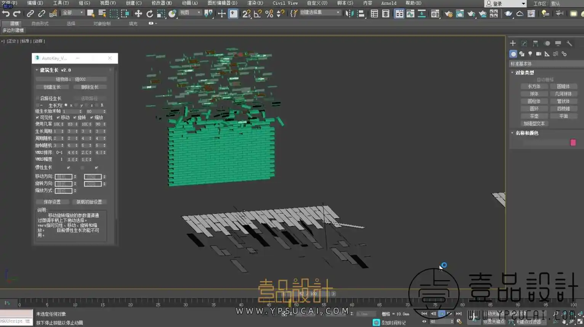Activate the Select Object tool
Image resolution: width=584 pixels, height=327 pixels.
(x=91, y=14)
